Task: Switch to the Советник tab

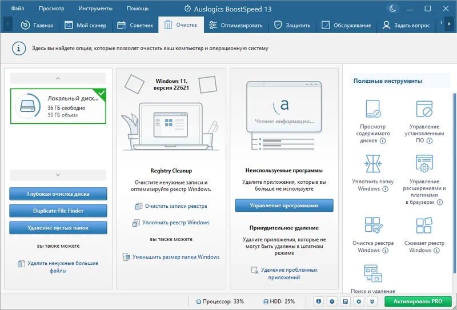Action: (135, 25)
